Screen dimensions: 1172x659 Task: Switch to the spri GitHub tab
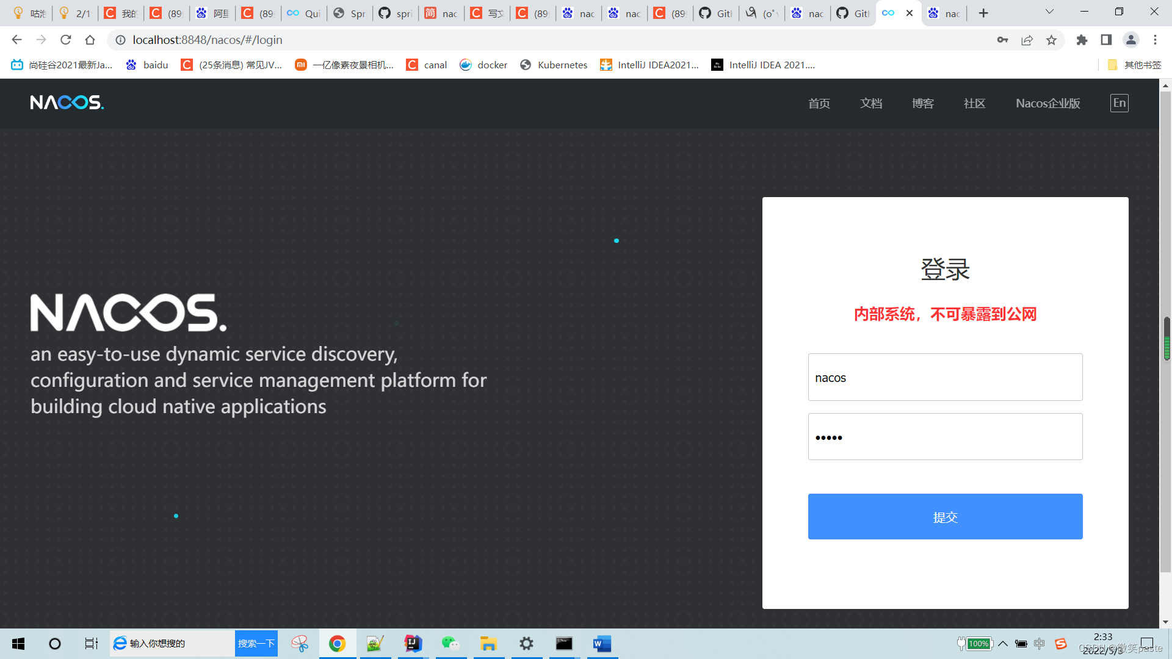point(395,13)
